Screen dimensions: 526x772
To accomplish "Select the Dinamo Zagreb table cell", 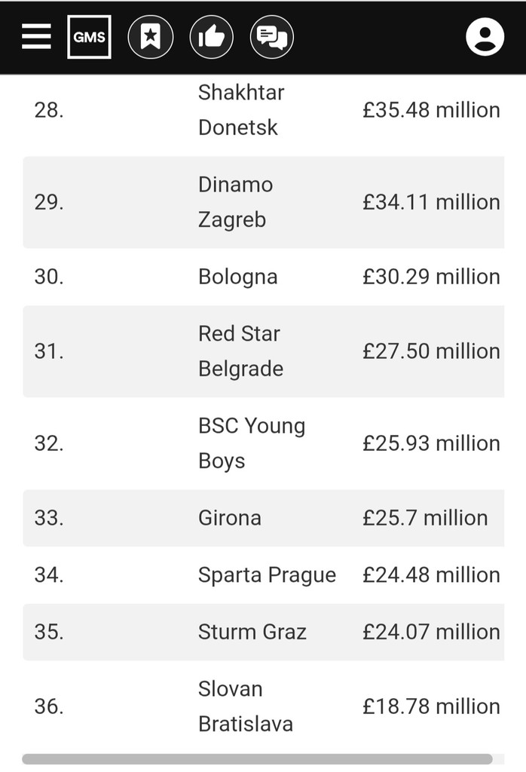I will coord(236,202).
